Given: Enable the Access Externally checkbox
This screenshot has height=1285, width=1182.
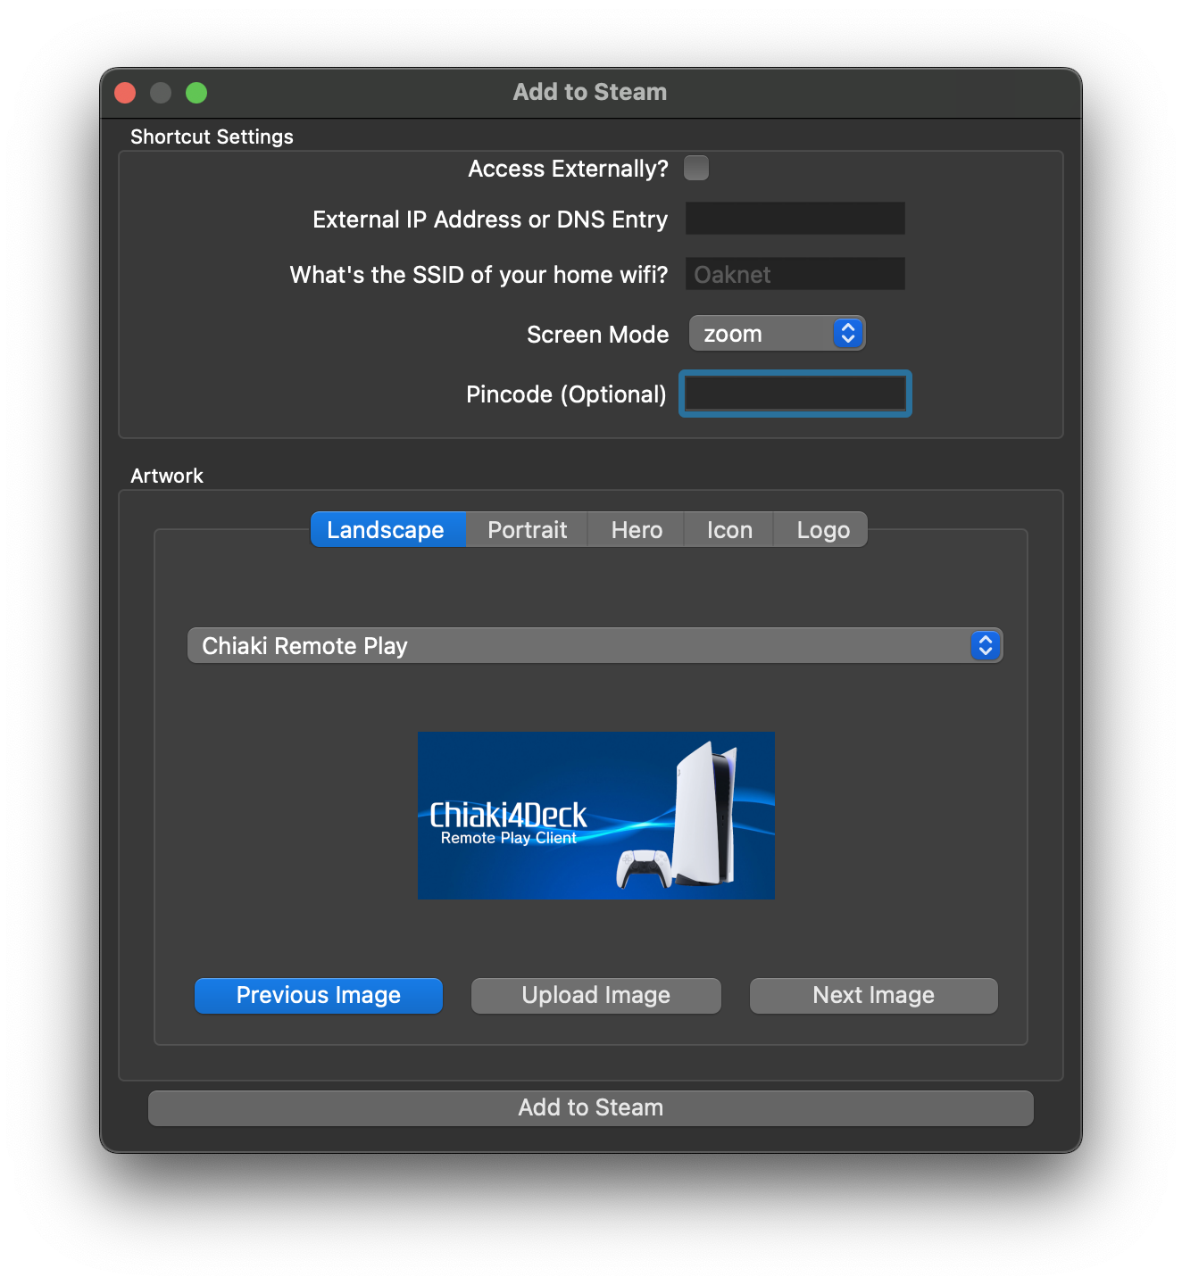Looking at the screenshot, I should click(x=696, y=168).
